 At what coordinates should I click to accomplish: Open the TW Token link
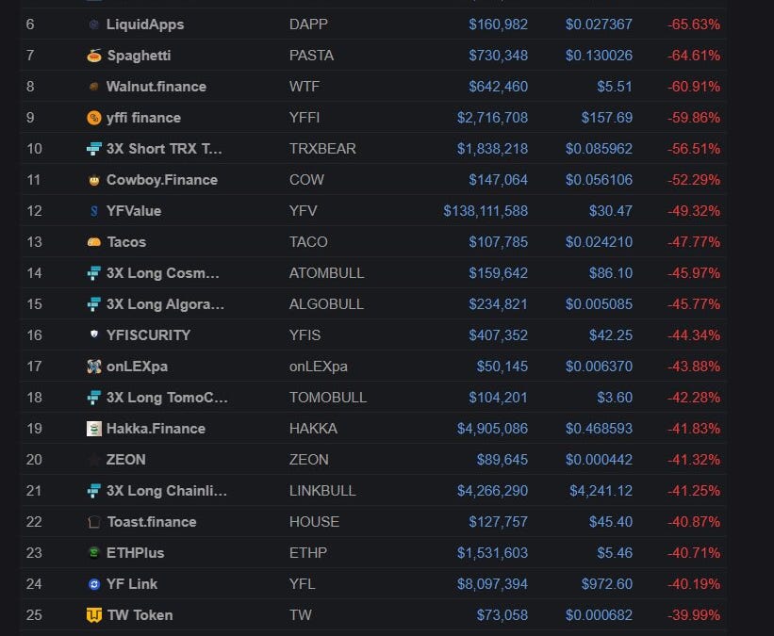[x=140, y=614]
